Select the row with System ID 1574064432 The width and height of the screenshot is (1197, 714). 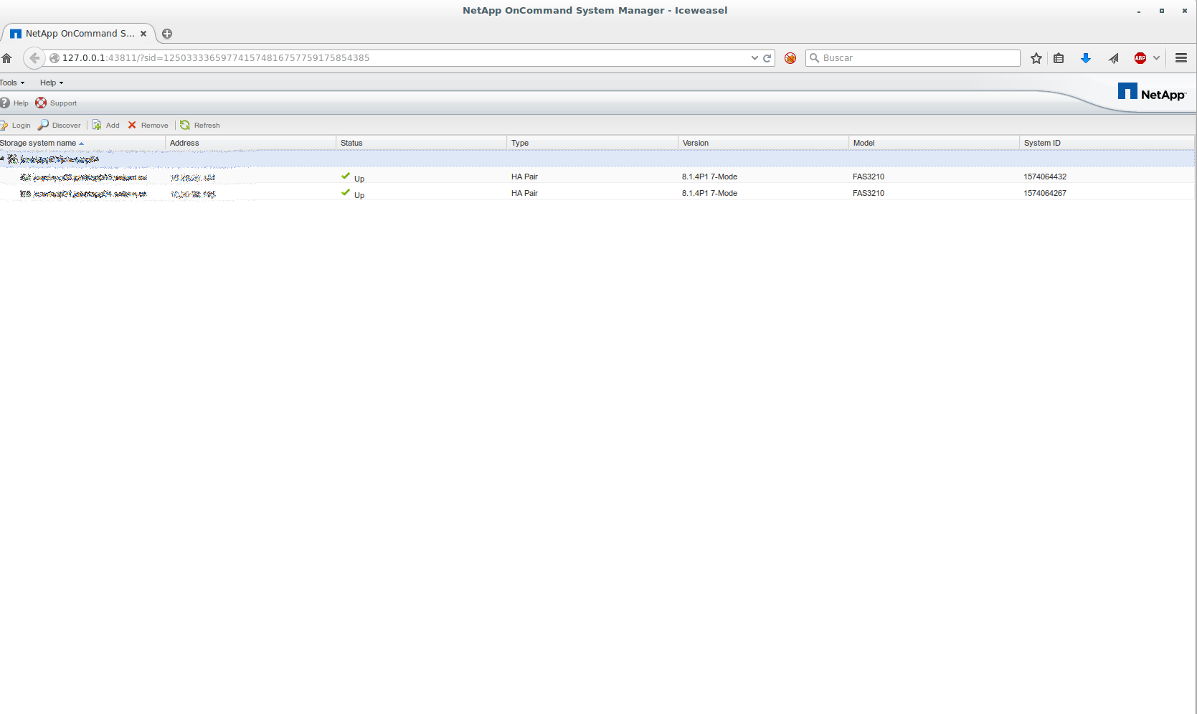pos(1044,177)
